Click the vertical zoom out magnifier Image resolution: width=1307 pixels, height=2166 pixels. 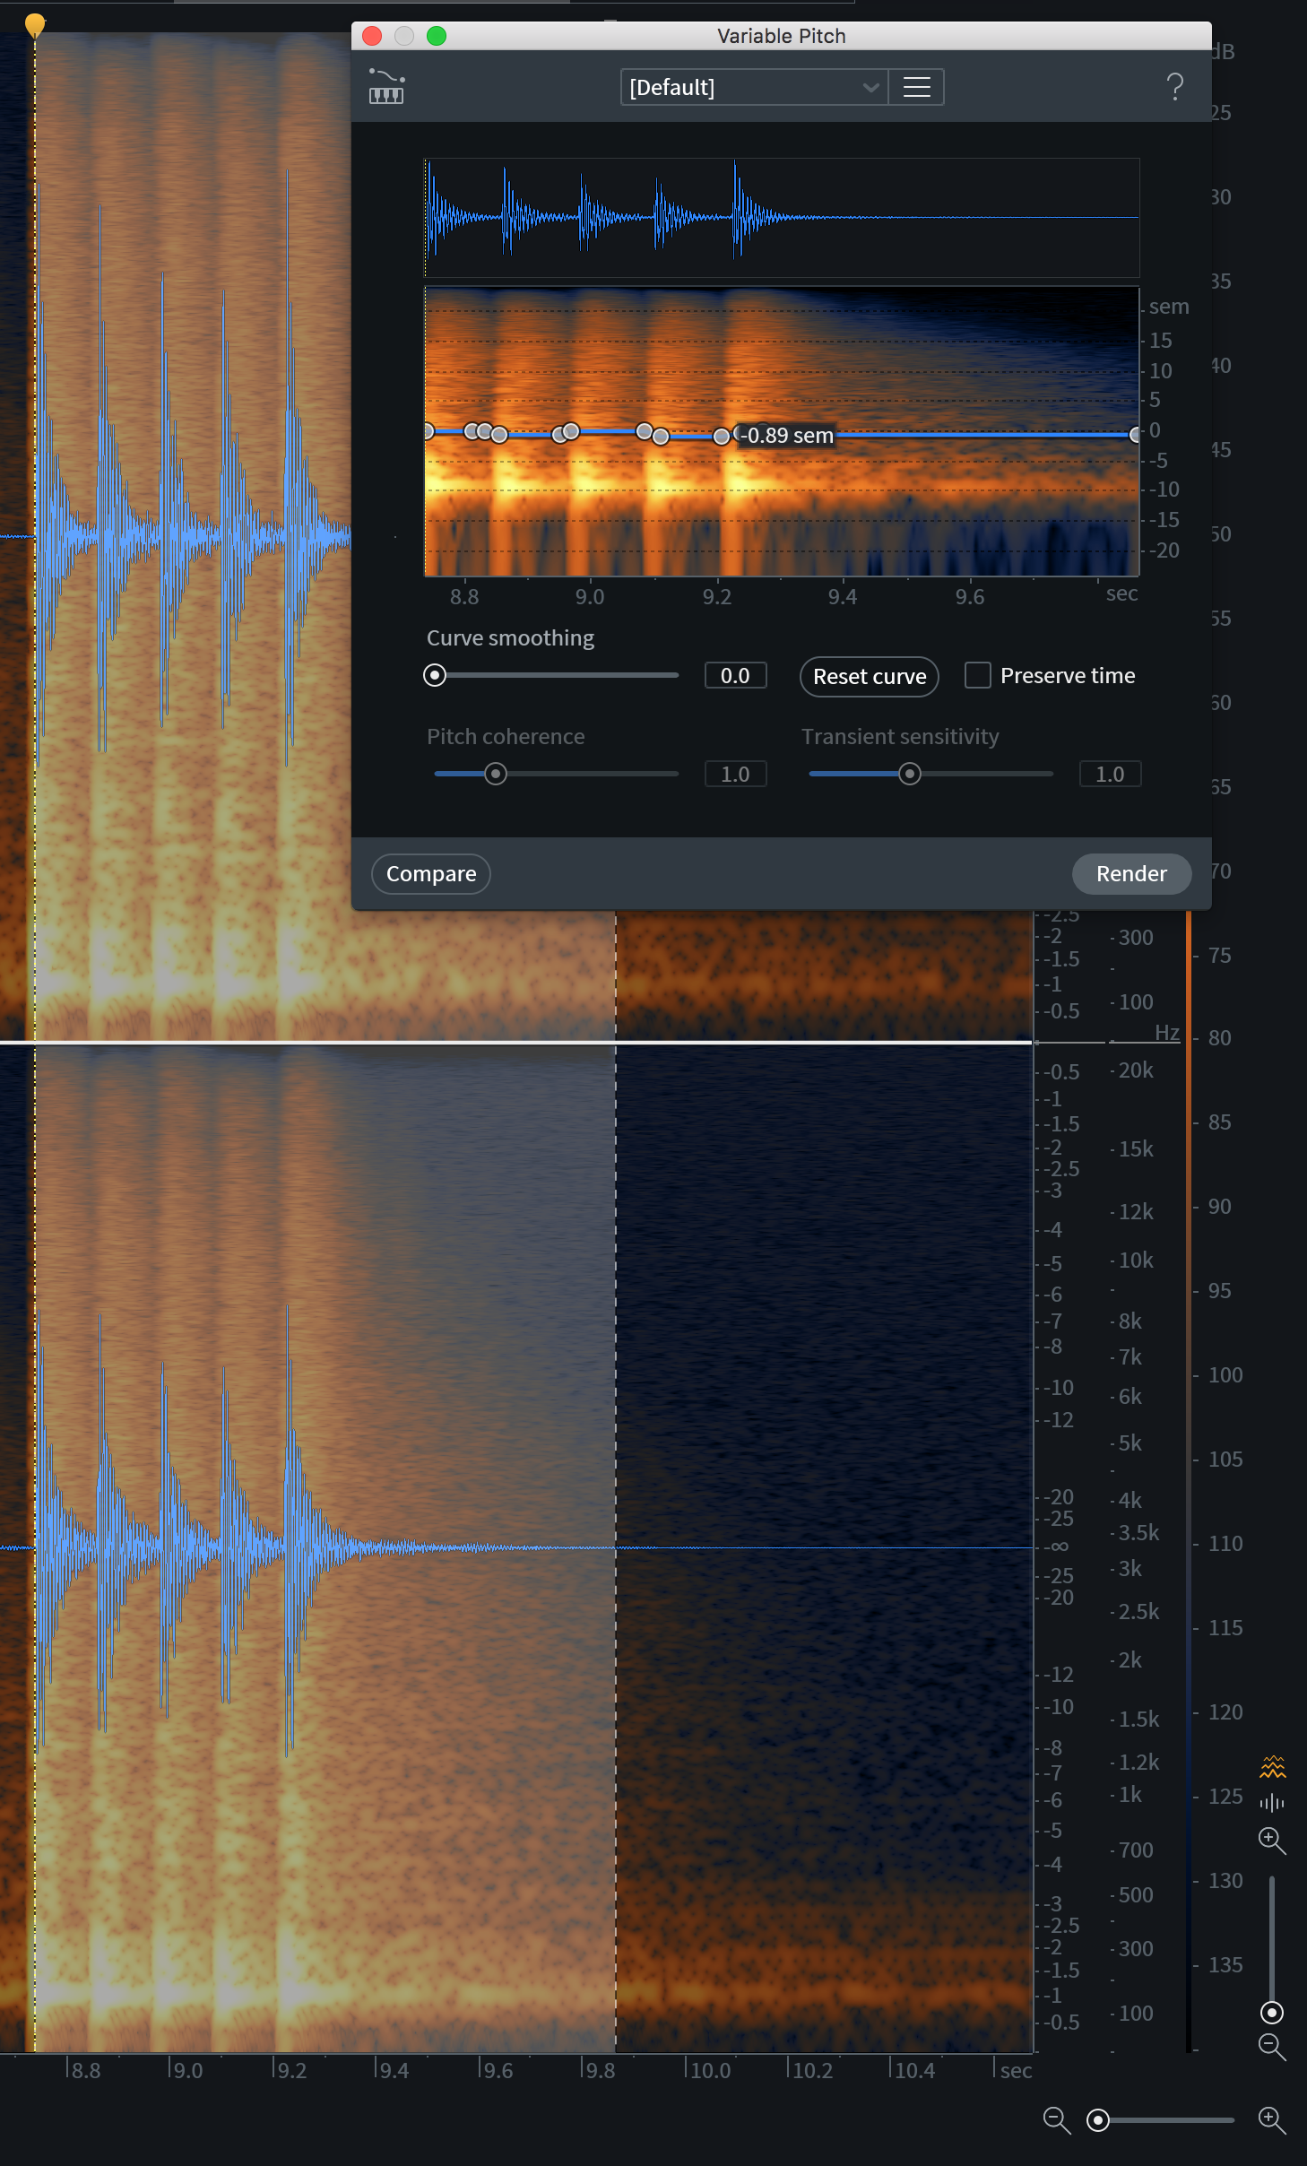click(1272, 2047)
